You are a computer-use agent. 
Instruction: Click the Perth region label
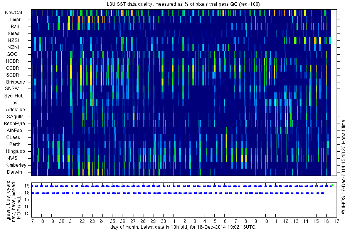pyautogui.click(x=15, y=144)
